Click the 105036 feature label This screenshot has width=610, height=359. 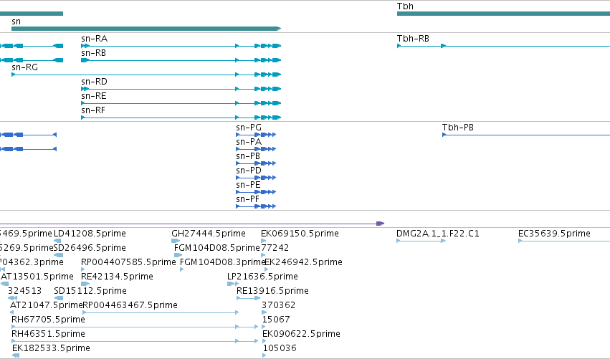pos(280,348)
